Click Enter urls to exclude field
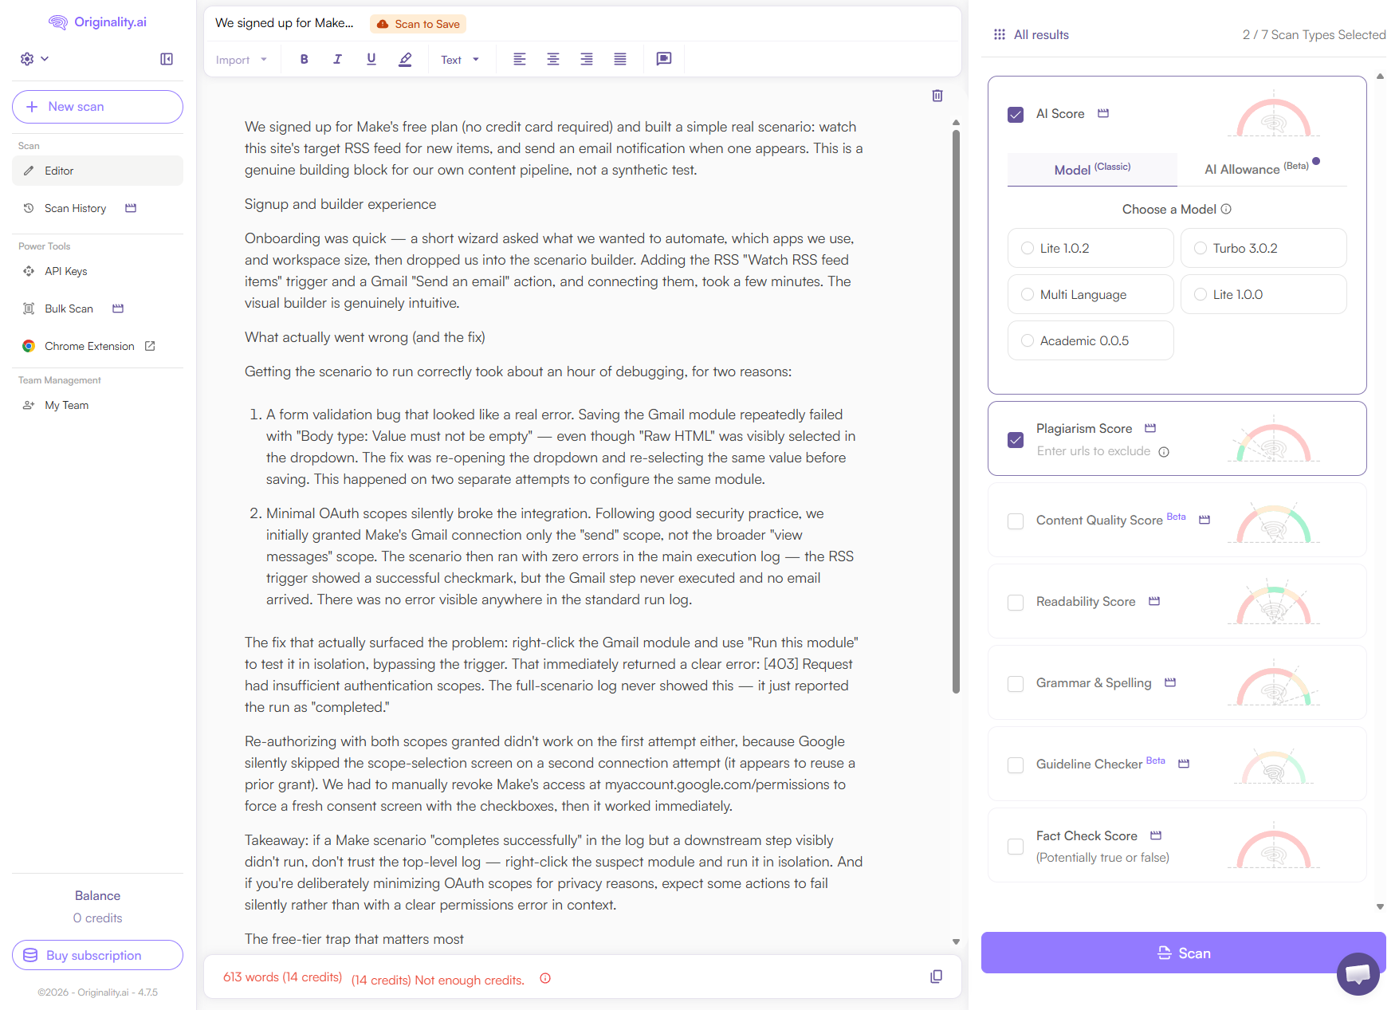Viewport: 1399px width, 1010px height. [x=1093, y=451]
